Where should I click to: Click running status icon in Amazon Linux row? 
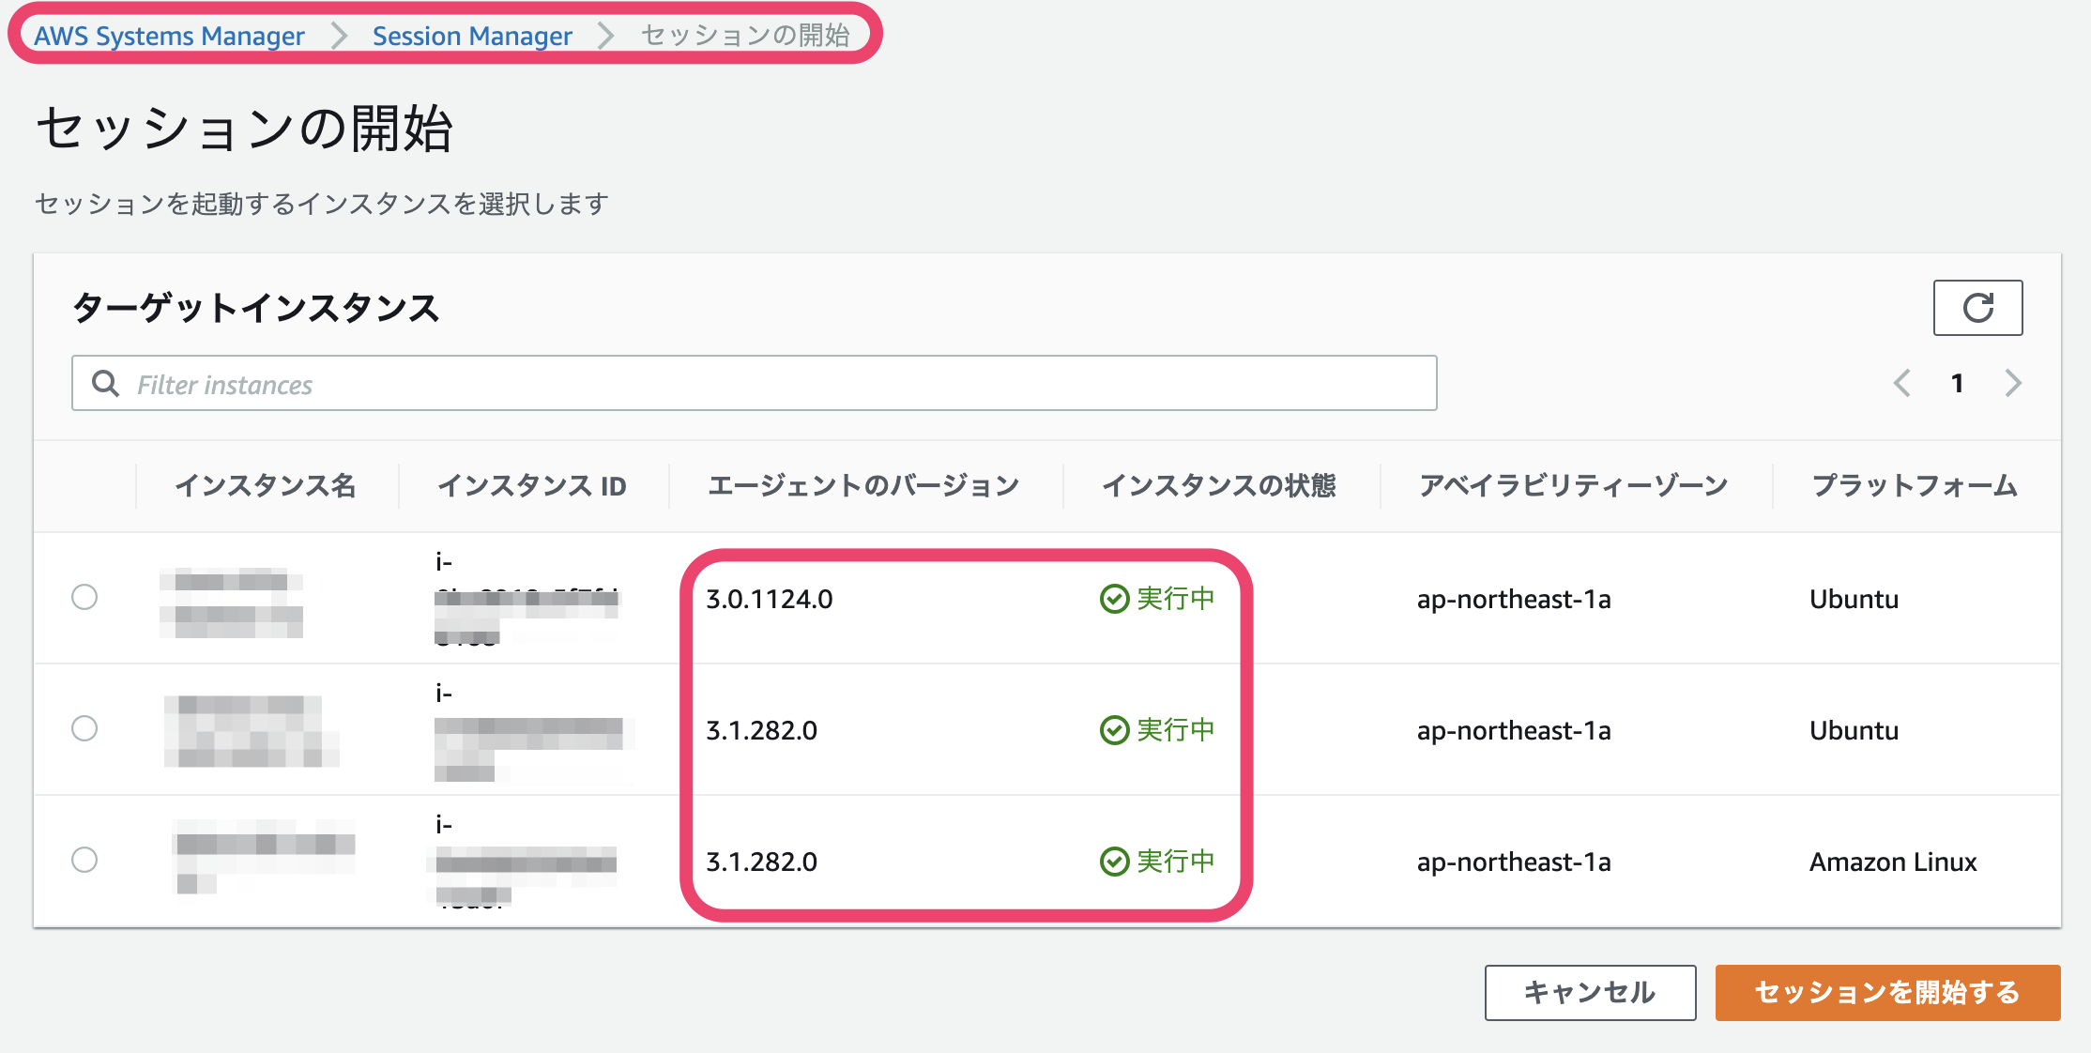click(x=1114, y=862)
